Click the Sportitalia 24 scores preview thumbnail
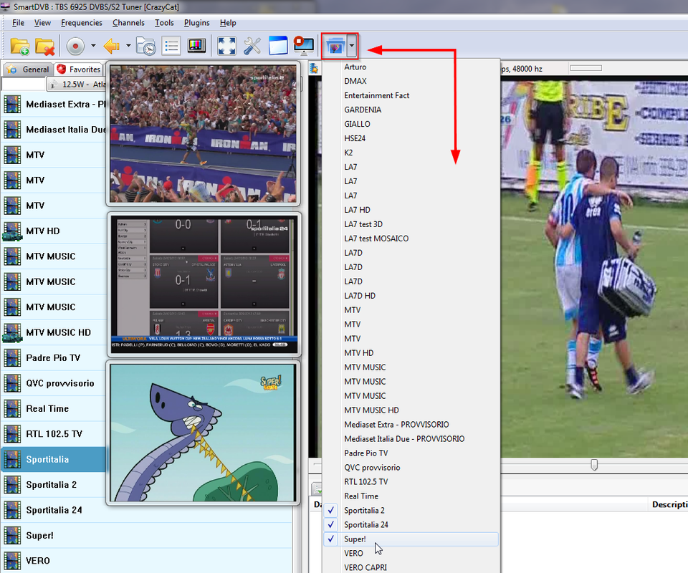 [x=204, y=284]
